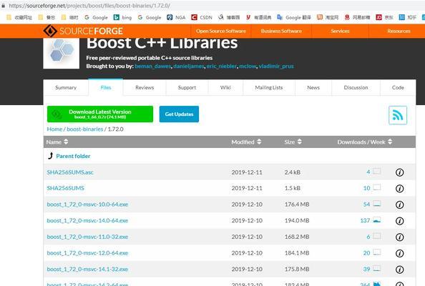The image size is (425, 286).
Task: Open the Resources menu
Action: pos(399,31)
